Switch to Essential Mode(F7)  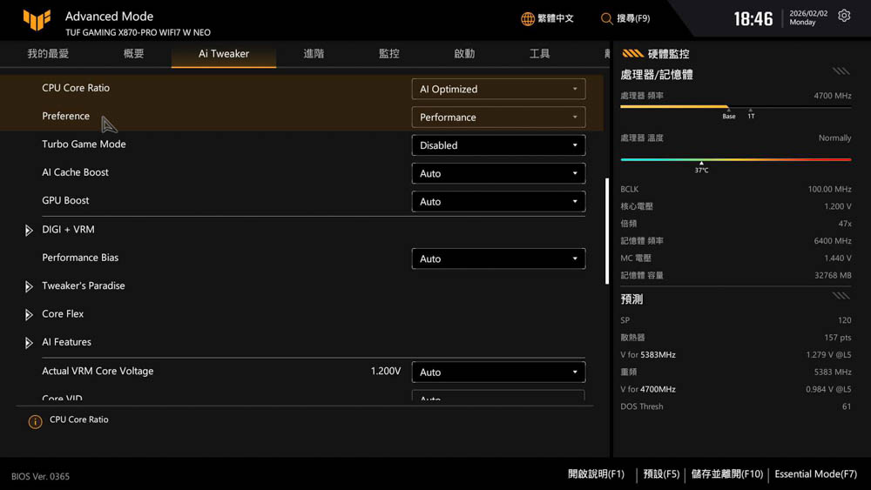click(815, 474)
